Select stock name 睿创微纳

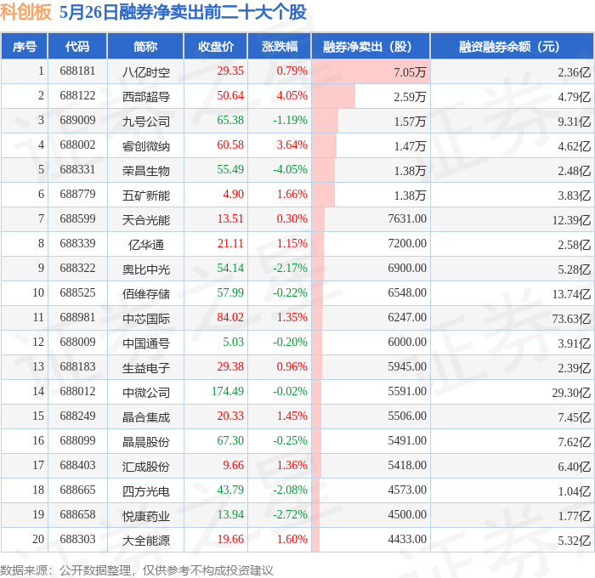146,145
